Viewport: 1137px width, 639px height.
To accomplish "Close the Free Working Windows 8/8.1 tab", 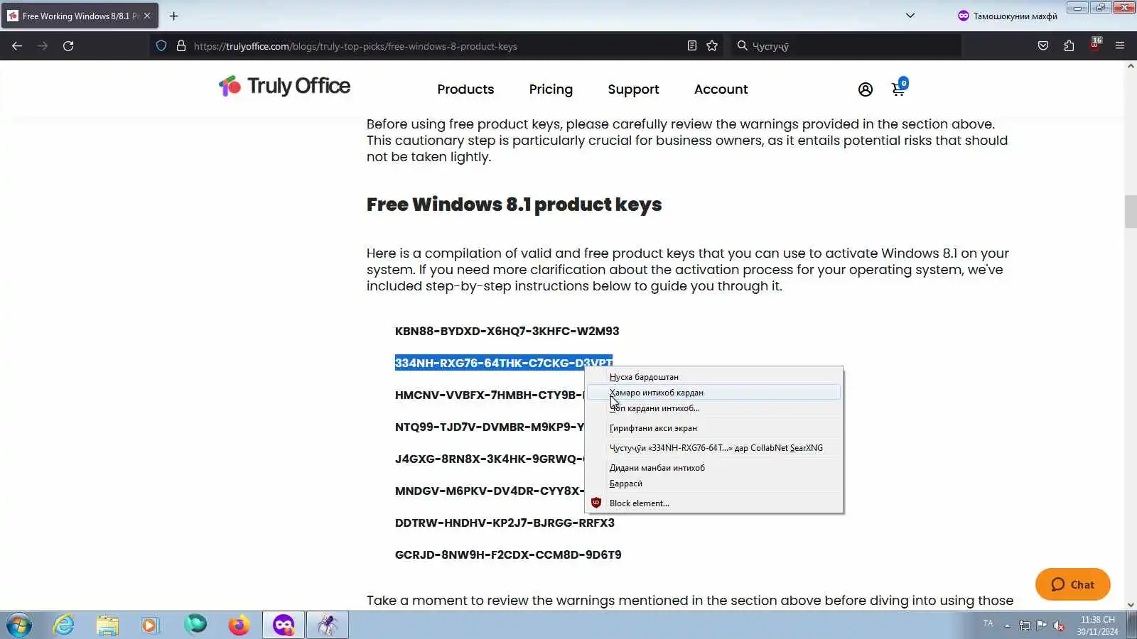I will click(147, 16).
